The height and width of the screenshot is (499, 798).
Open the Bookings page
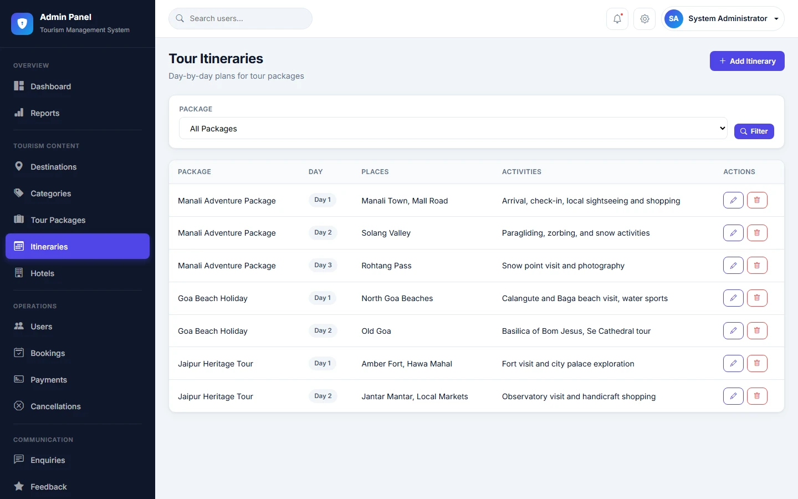coord(78,353)
